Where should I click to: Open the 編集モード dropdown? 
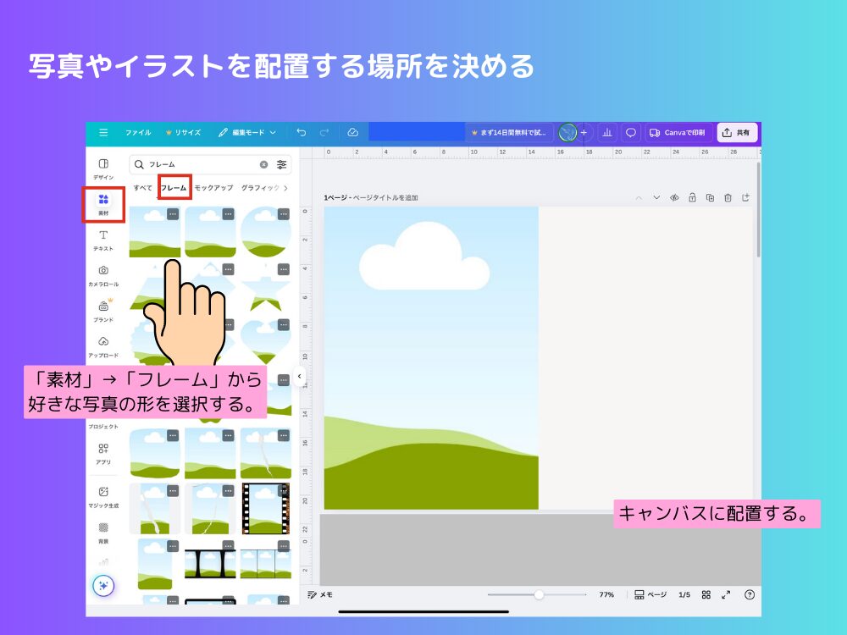254,132
